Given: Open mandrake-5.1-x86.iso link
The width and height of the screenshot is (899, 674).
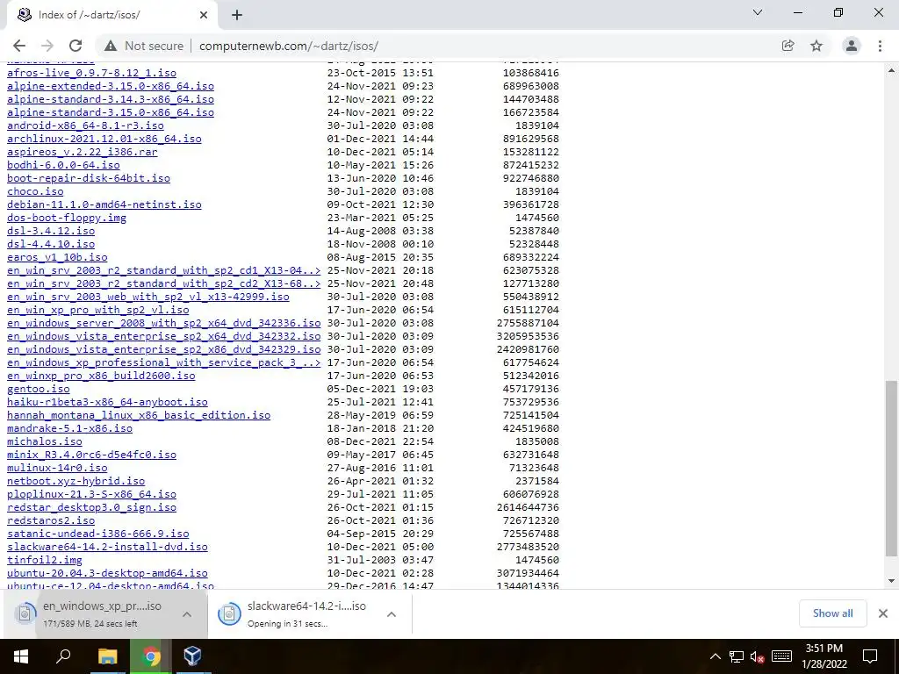Looking at the screenshot, I should (69, 428).
